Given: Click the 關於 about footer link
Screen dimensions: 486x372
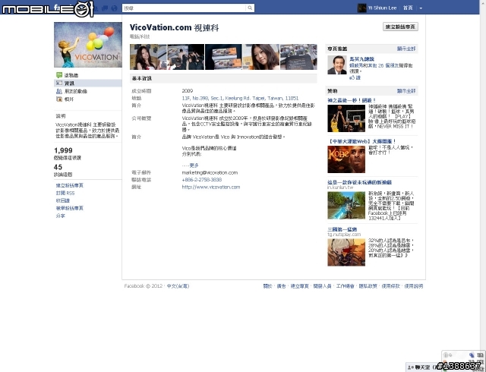Looking at the screenshot, I should [x=267, y=285].
